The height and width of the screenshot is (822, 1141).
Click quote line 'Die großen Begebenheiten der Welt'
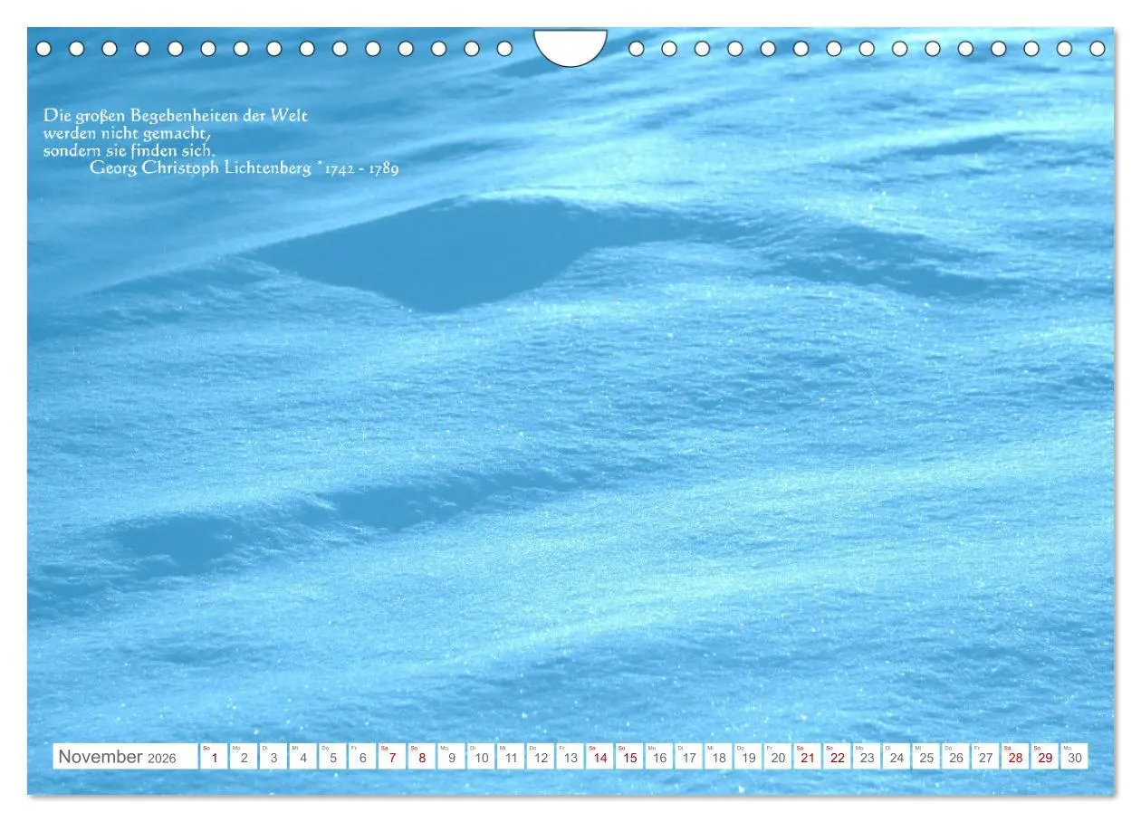coord(176,116)
